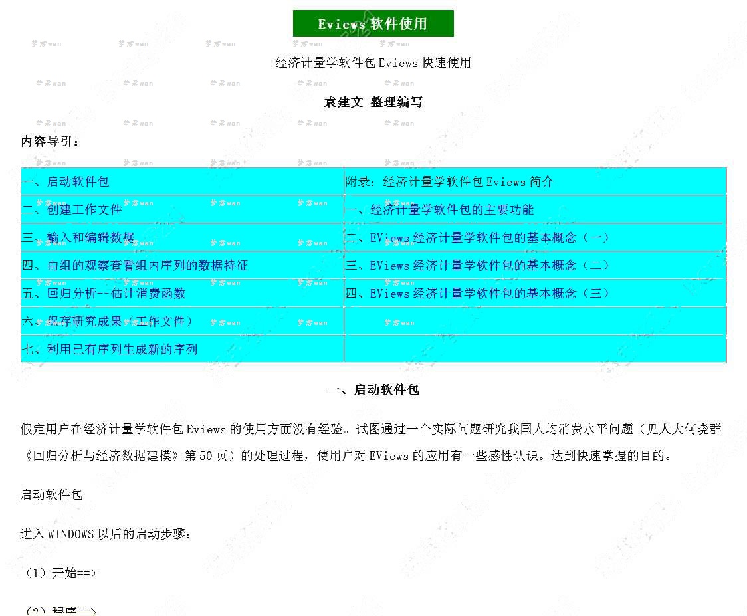Screen dimensions: 747x616
Task: Go to the 基本概念（二） link
Action: 477,265
